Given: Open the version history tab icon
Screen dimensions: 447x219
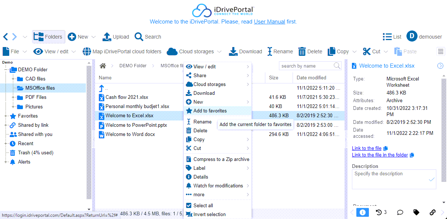Looking at the screenshot, I should [379, 212].
